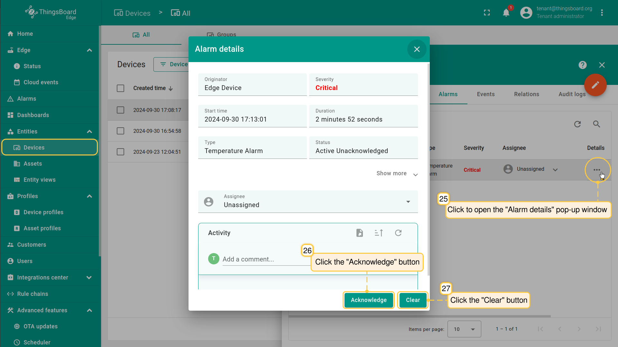Click the notifications bell icon
This screenshot has height=347, width=618.
click(506, 13)
